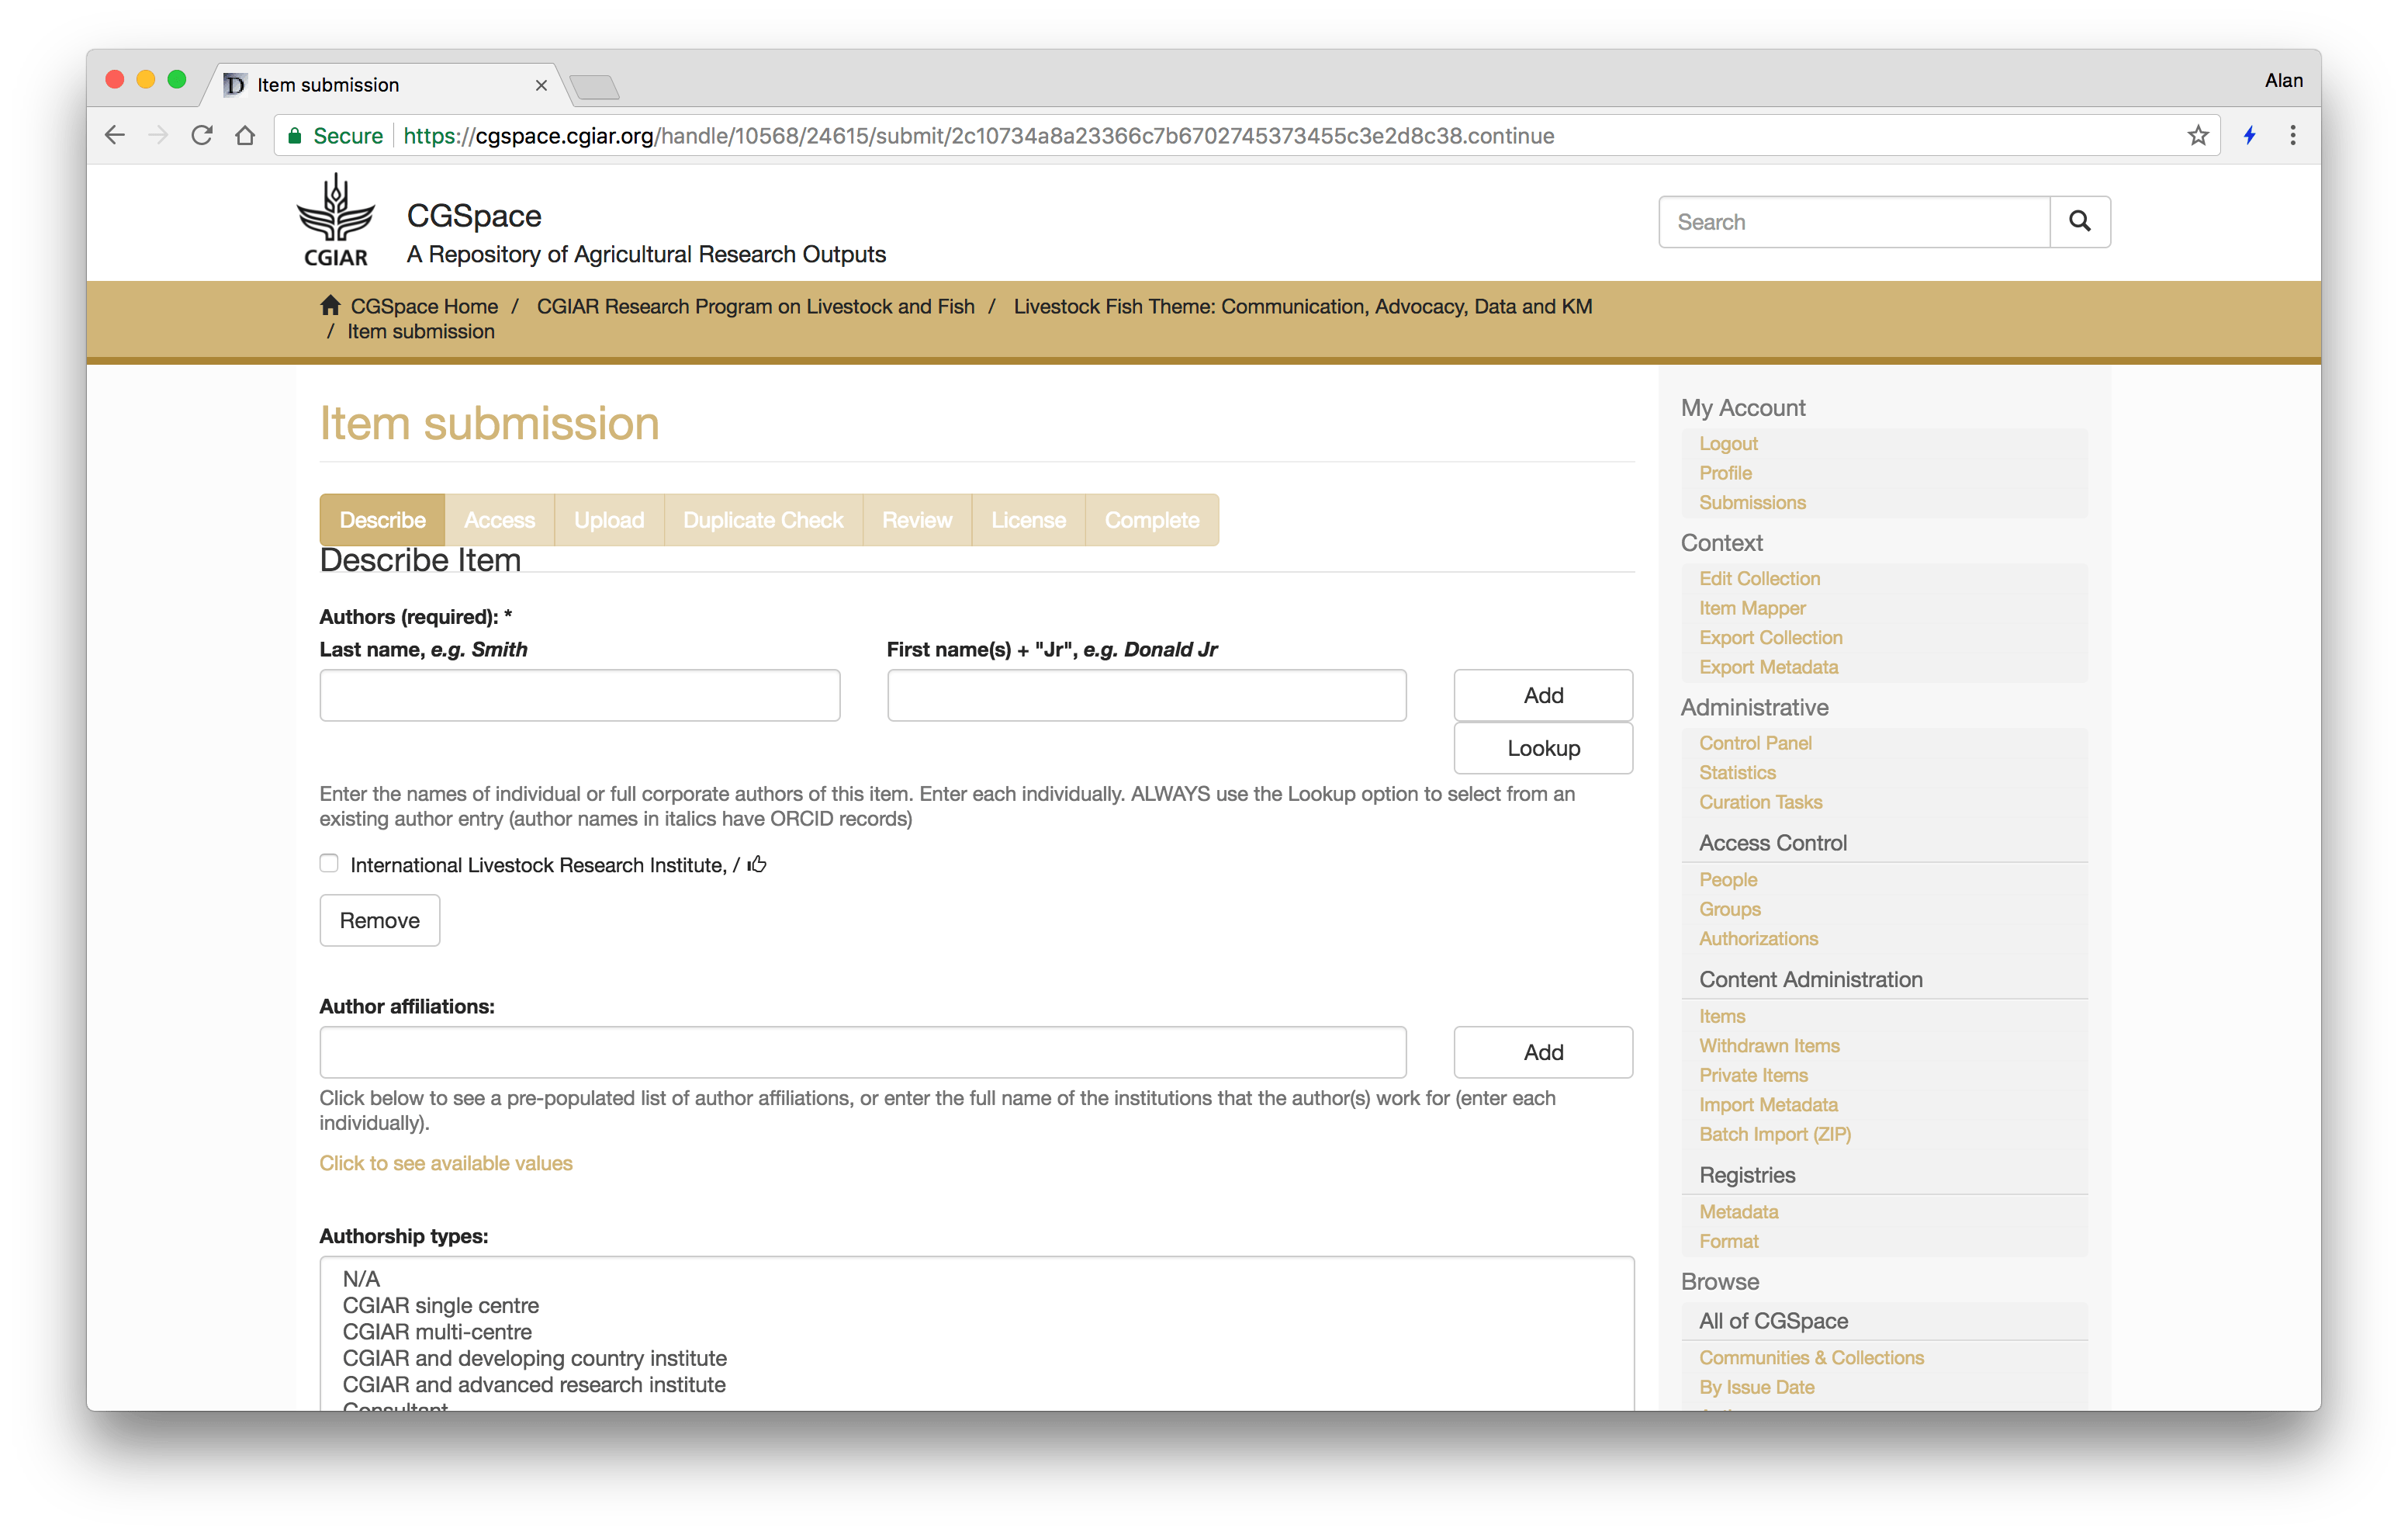
Task: Go to the License step tab
Action: click(1028, 519)
